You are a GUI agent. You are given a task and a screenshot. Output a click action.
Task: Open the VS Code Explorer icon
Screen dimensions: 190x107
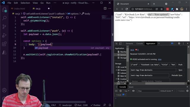coord(4,10)
